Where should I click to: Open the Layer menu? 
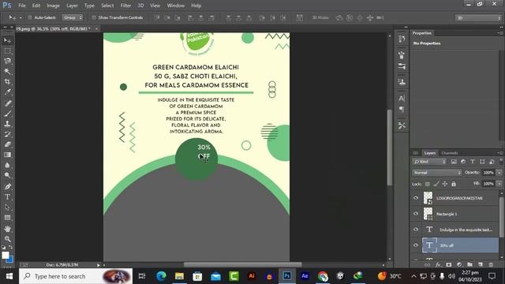[x=72, y=6]
